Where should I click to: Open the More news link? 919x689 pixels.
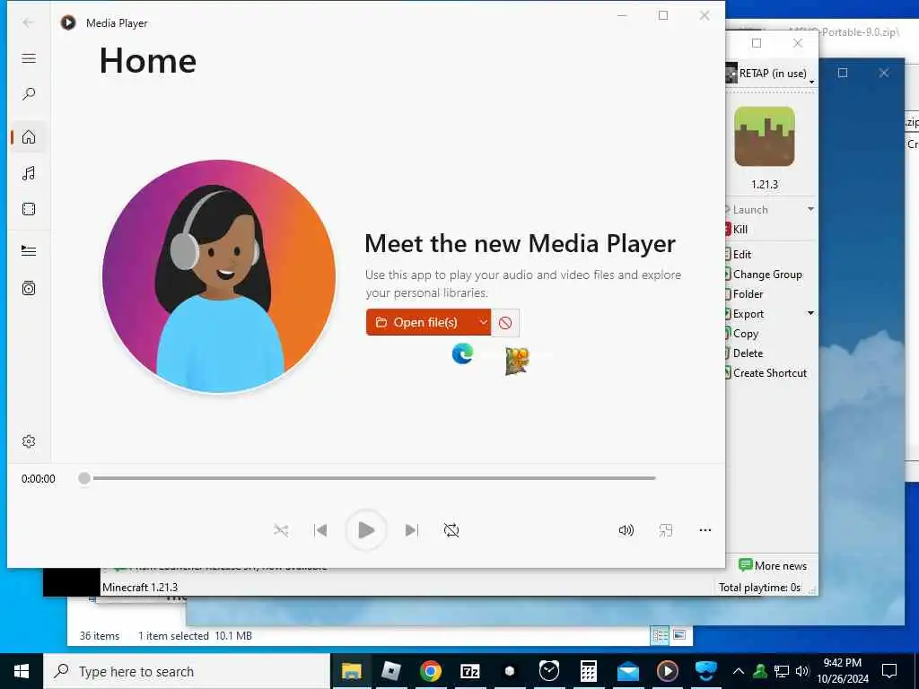point(773,566)
